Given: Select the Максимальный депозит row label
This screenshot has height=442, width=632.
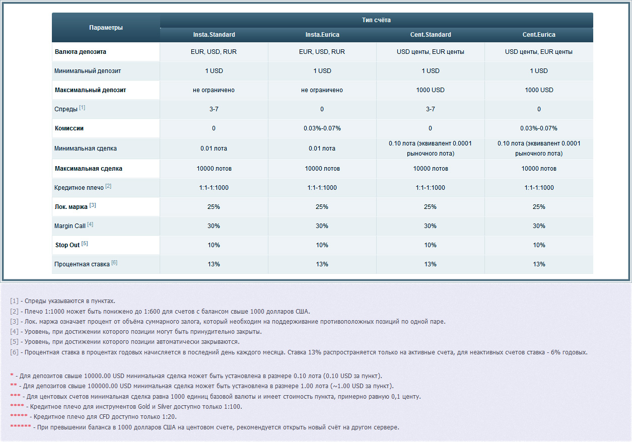Looking at the screenshot, I should coord(90,90).
